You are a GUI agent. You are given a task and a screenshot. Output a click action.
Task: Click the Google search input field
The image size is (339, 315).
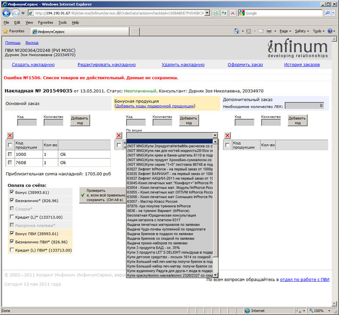coord(283,13)
